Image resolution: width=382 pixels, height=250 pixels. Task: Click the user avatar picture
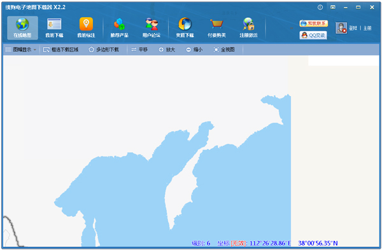pyautogui.click(x=341, y=28)
